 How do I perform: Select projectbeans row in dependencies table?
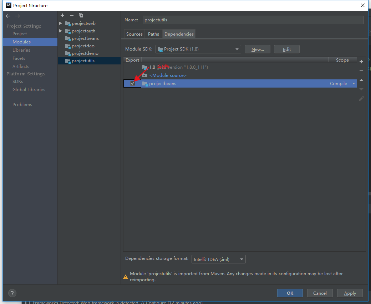point(240,84)
